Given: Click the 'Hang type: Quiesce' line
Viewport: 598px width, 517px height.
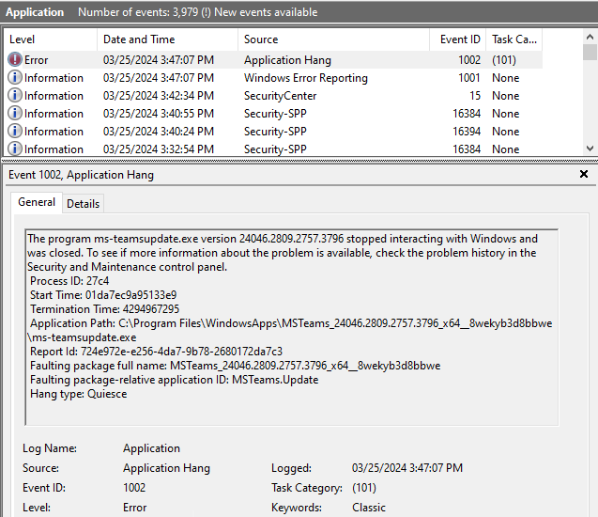Looking at the screenshot, I should 79,394.
